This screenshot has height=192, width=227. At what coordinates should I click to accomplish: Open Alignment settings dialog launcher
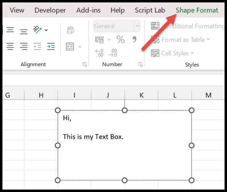coord(85,64)
